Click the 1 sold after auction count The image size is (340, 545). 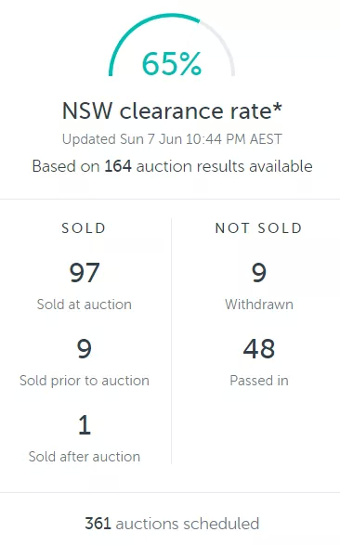[85, 424]
